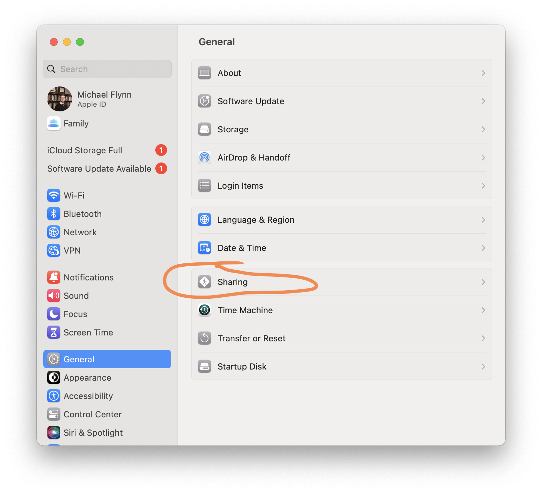The width and height of the screenshot is (542, 494).
Task: Click the Time Machine row label
Action: click(245, 310)
